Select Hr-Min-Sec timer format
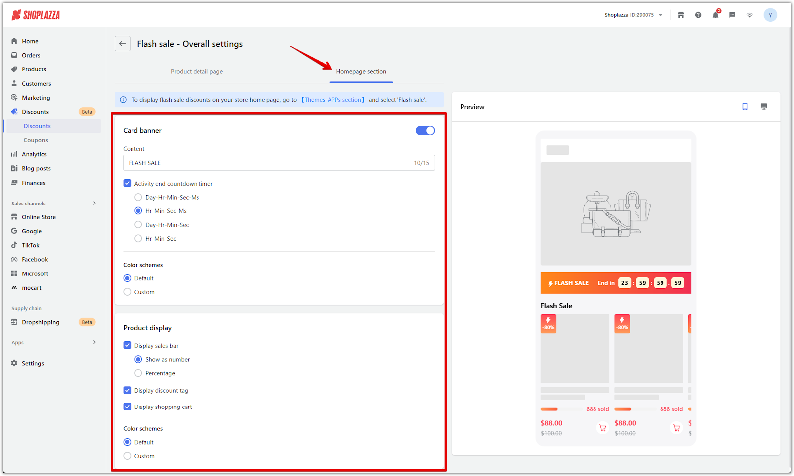Screen dimensions: 794x476 (x=138, y=239)
